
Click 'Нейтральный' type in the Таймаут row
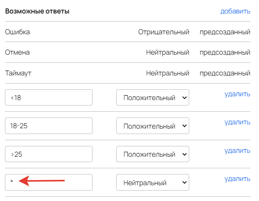coord(168,73)
